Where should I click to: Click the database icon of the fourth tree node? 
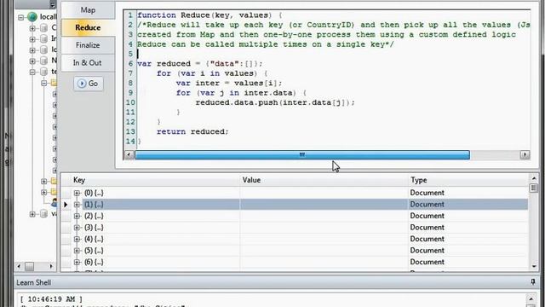coord(43,61)
